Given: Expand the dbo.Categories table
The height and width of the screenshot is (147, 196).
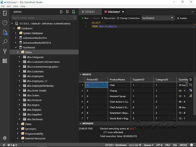Looking at the screenshot, I should click(20, 57).
